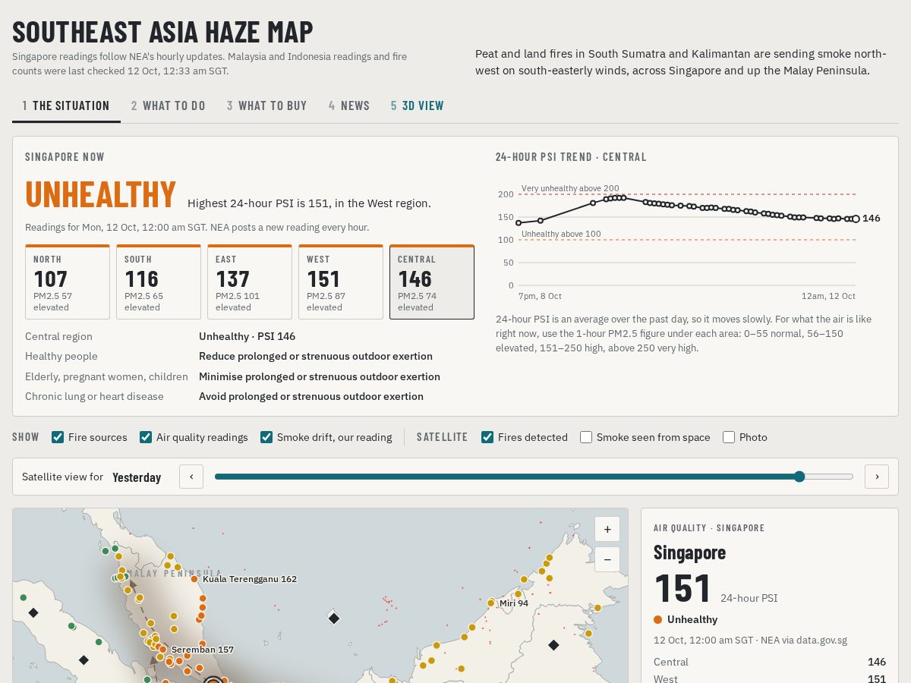
Task: Enable the Photo satellite layer
Action: point(729,437)
